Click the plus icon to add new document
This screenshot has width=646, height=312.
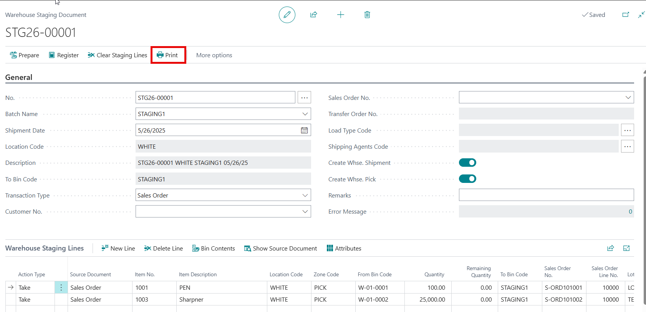point(340,15)
